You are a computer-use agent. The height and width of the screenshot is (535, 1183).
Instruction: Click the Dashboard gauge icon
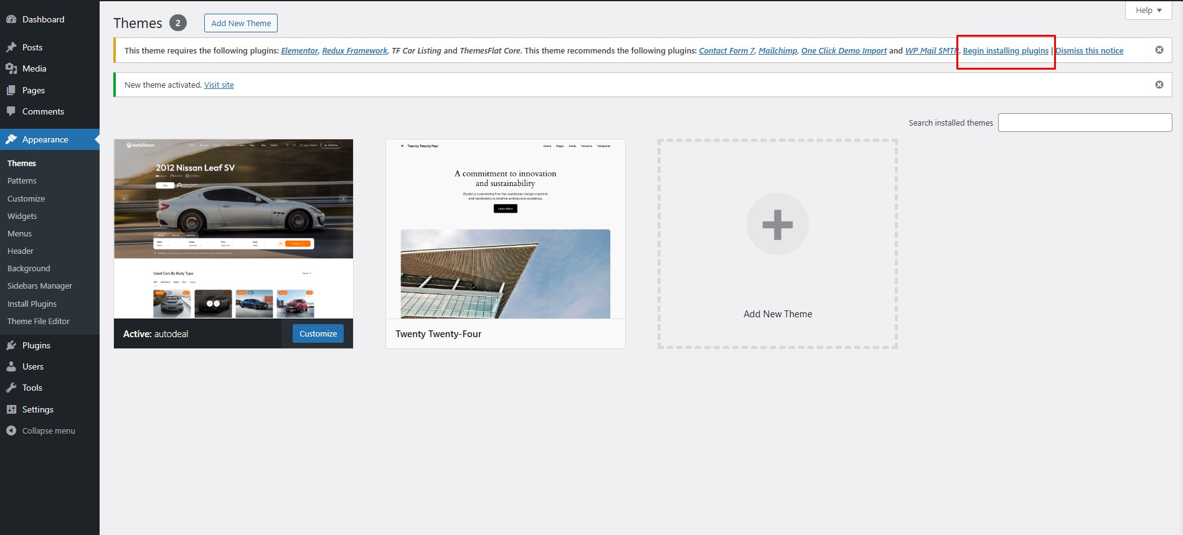coord(11,19)
